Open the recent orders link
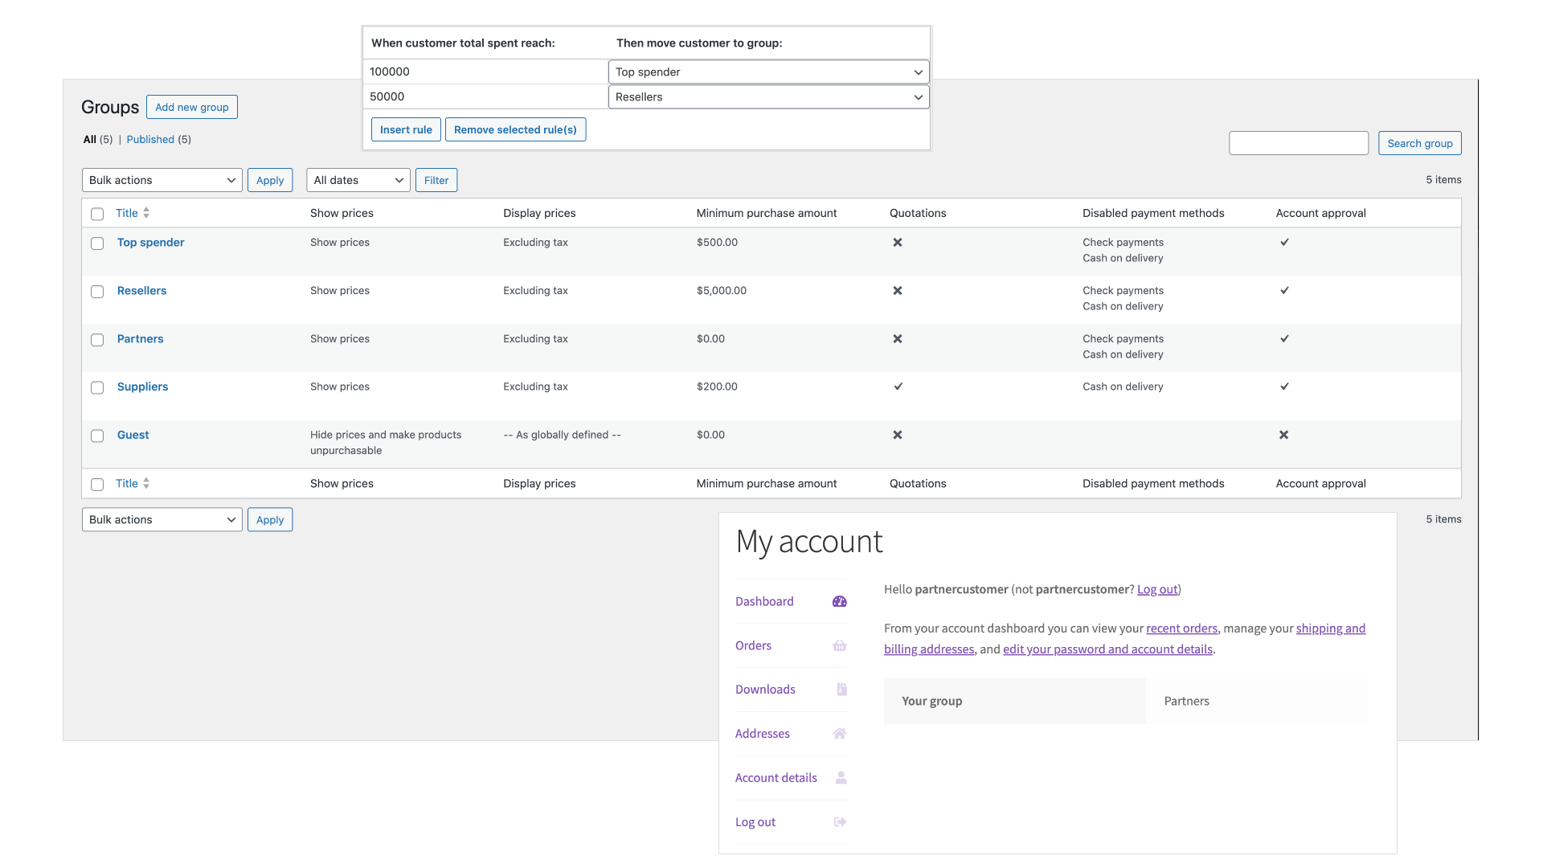 pyautogui.click(x=1181, y=628)
